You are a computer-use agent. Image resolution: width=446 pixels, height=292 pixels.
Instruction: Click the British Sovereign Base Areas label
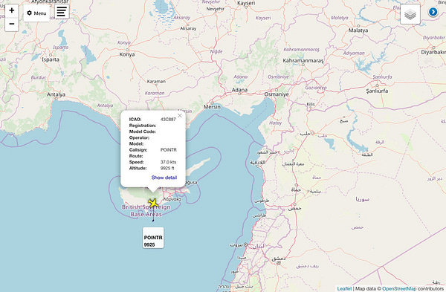pos(146,211)
